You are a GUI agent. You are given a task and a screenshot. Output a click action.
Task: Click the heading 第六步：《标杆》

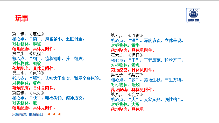tap(127, 55)
